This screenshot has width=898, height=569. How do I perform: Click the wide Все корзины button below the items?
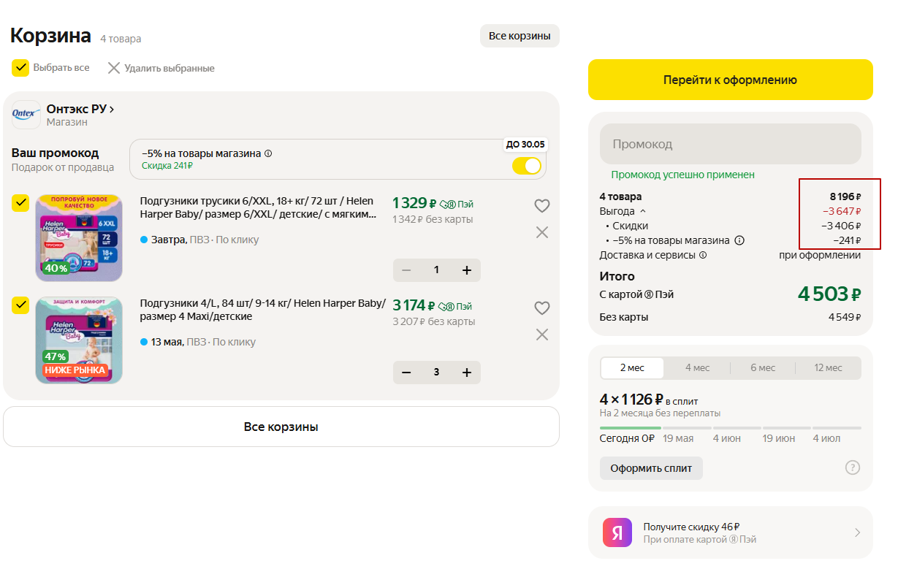click(x=281, y=427)
